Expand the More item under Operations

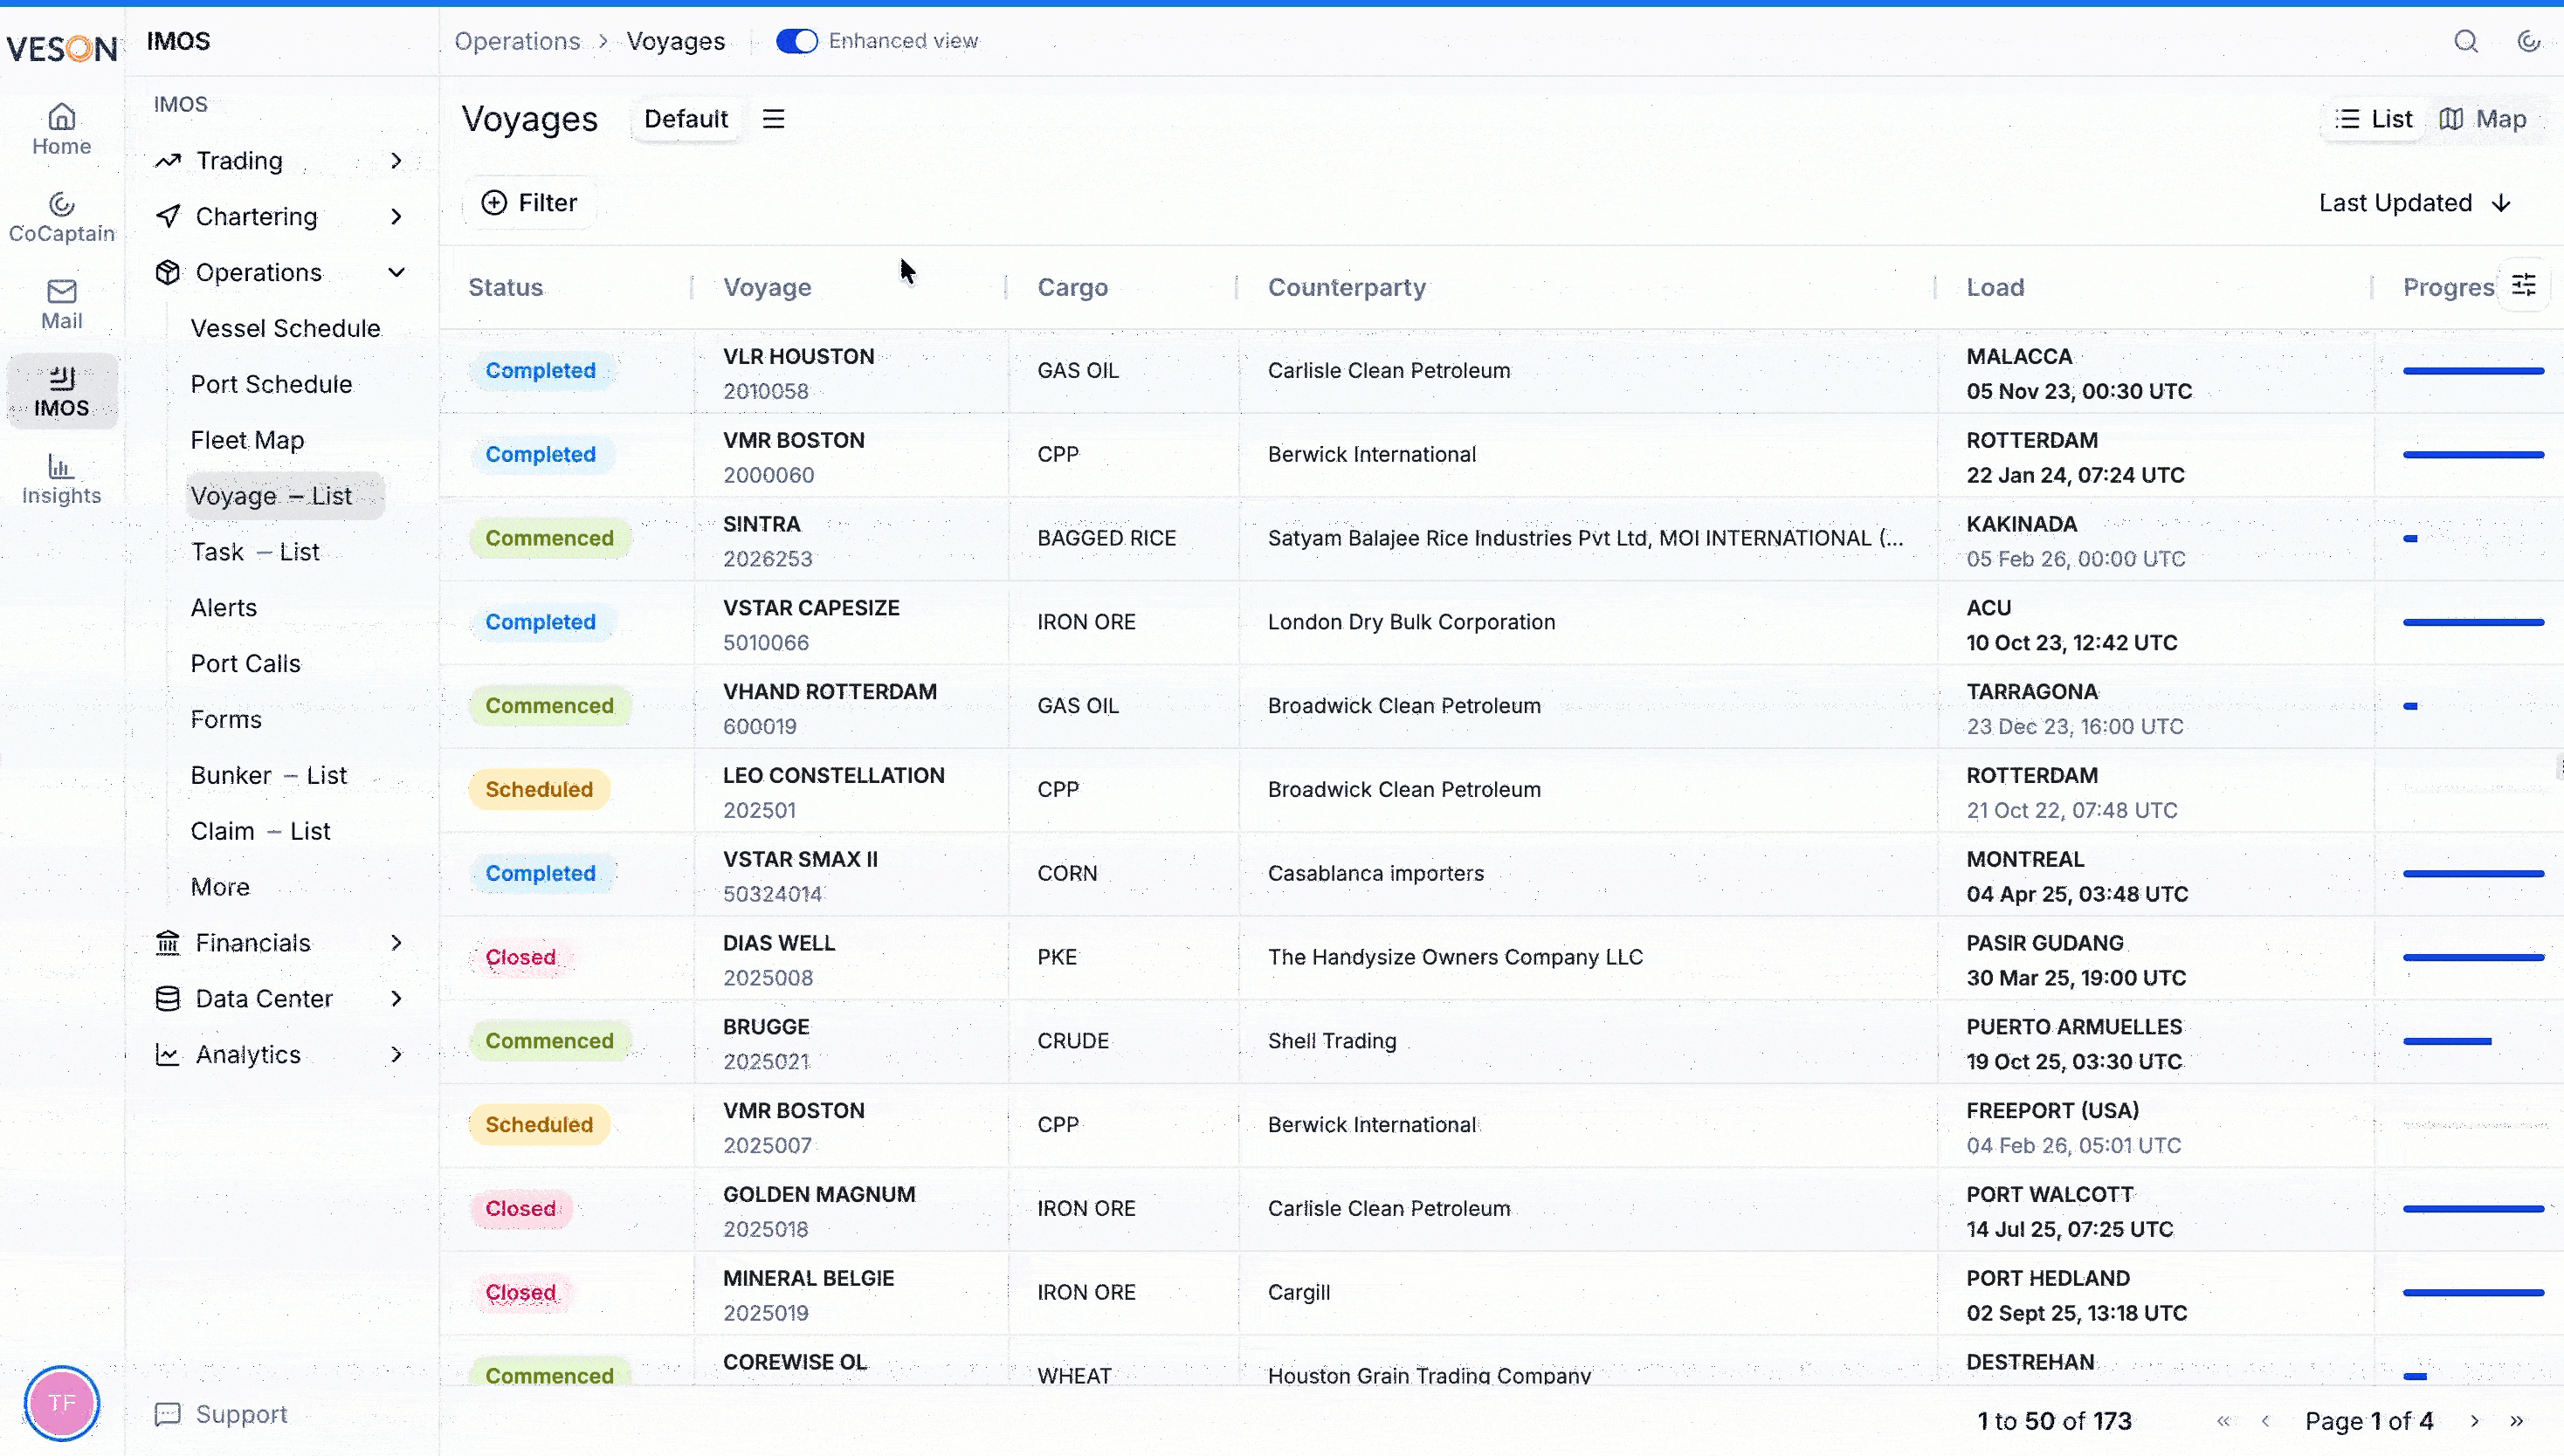tap(220, 887)
